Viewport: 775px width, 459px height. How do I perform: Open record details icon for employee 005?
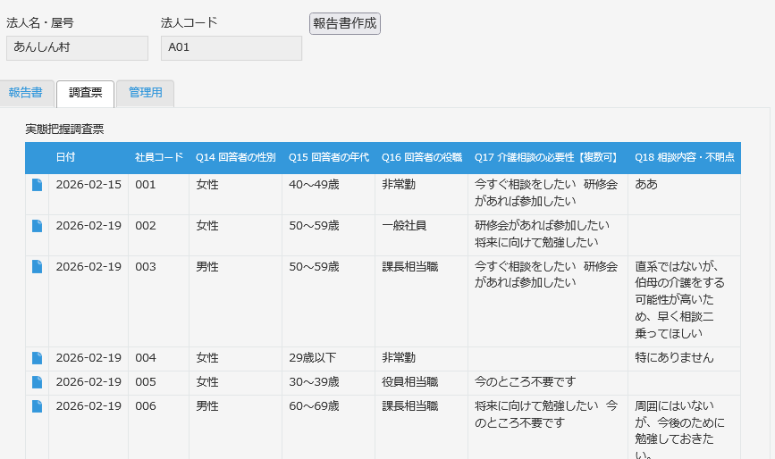point(37,382)
